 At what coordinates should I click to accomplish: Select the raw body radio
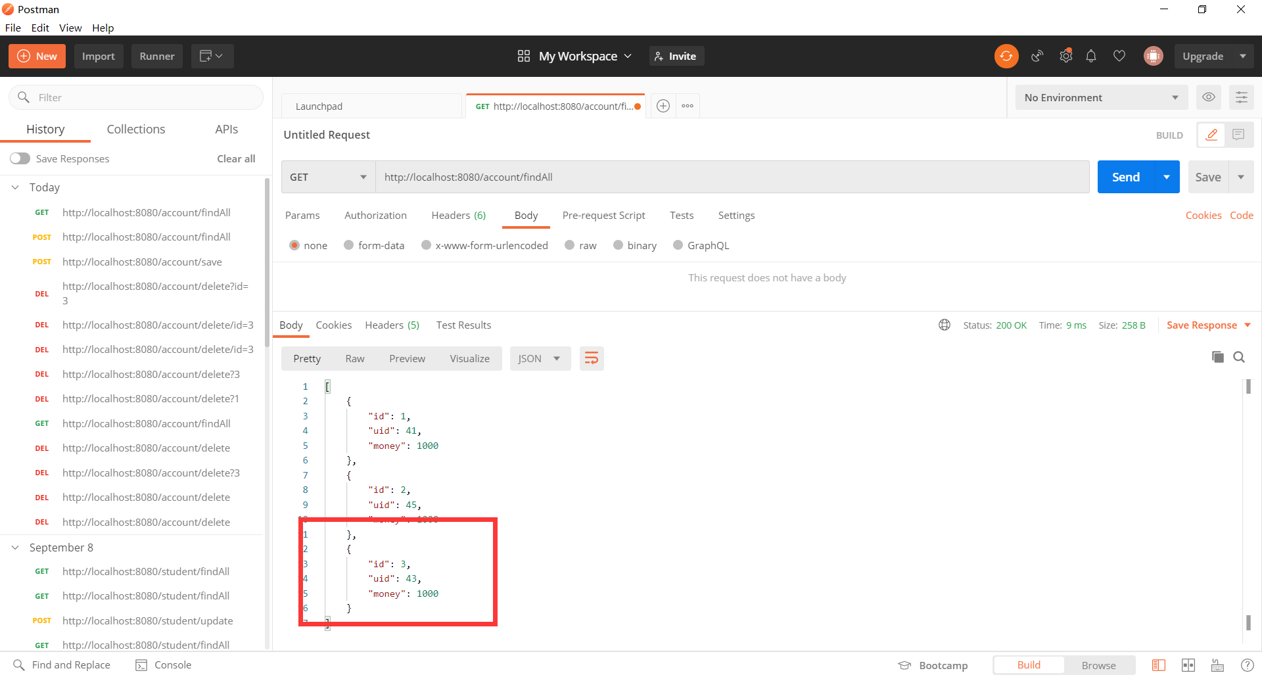tap(570, 245)
